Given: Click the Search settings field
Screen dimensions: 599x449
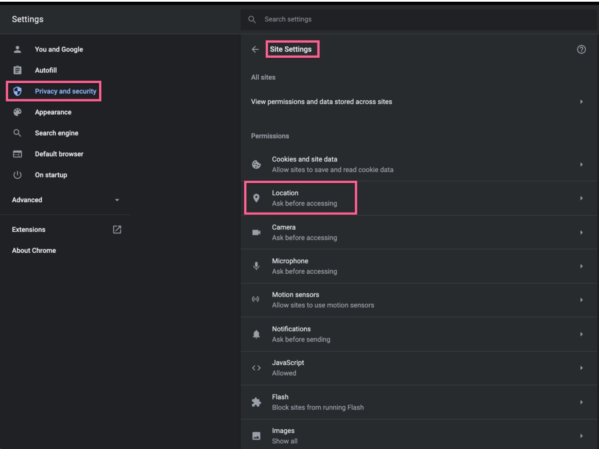Looking at the screenshot, I should point(419,19).
